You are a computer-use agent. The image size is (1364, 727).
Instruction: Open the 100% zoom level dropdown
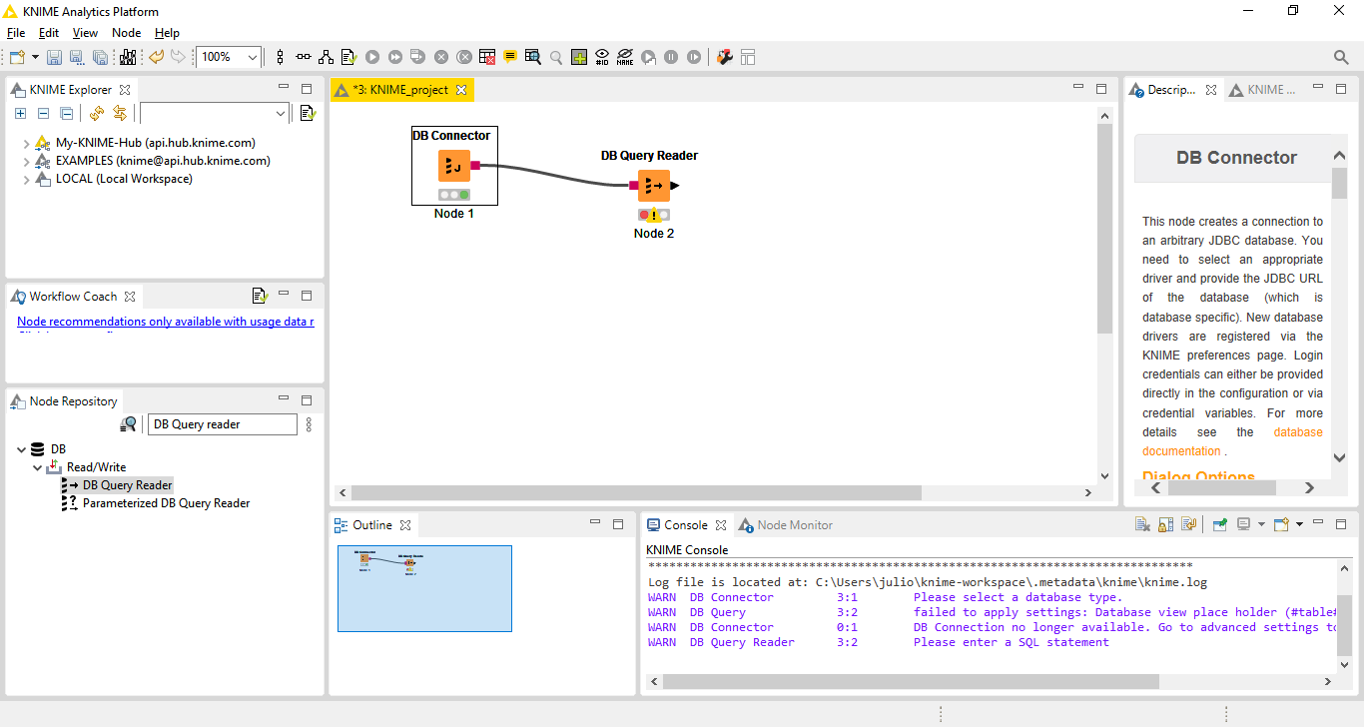pyautogui.click(x=253, y=58)
